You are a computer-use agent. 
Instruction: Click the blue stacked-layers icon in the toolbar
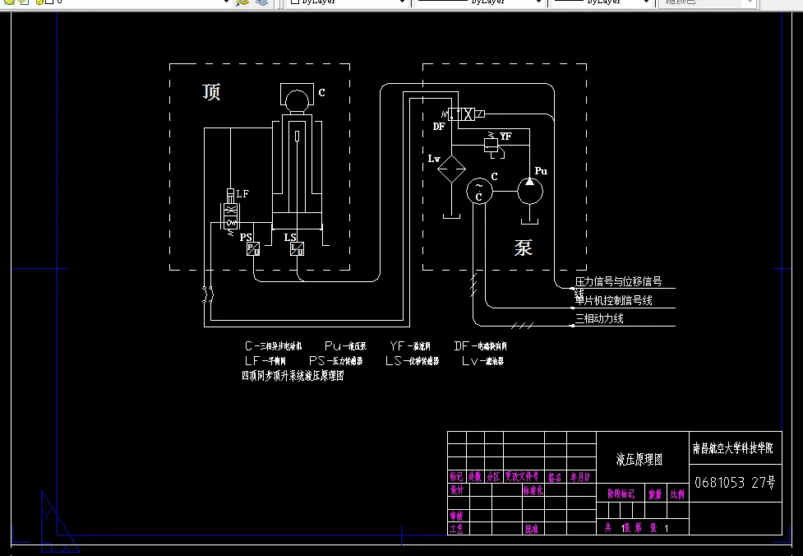[x=261, y=2]
